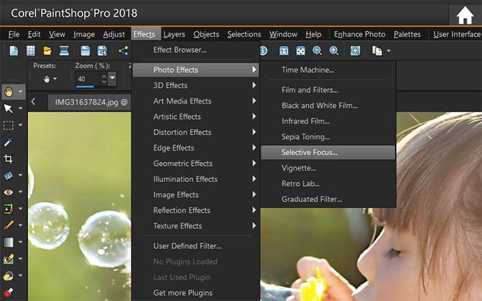Open a file with the folder icon
The width and height of the screenshot is (482, 301).
tap(48, 51)
